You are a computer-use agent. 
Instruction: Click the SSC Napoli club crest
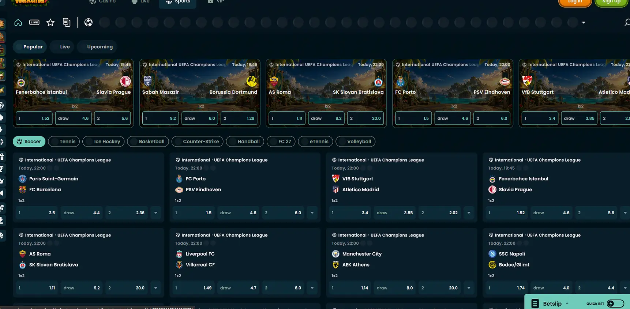[x=492, y=254]
